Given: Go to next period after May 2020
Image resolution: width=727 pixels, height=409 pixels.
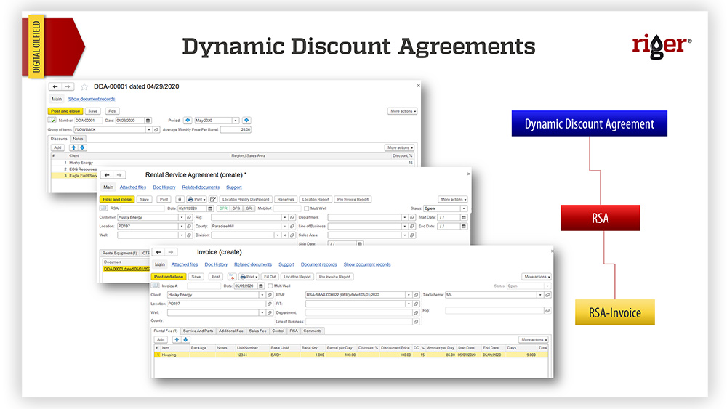Looking at the screenshot, I should coord(246,121).
